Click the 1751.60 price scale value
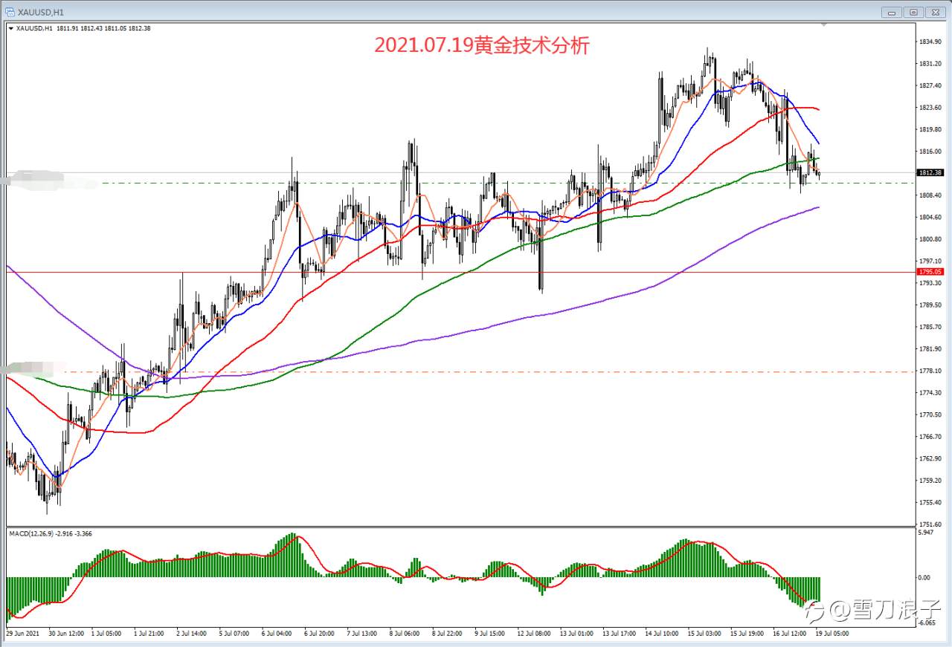This screenshot has width=952, height=647. pos(930,524)
